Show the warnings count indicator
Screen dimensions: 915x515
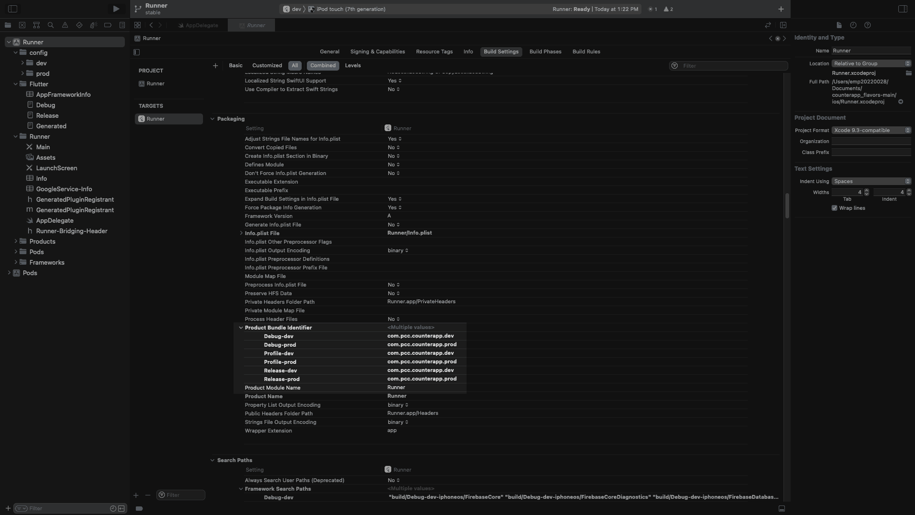pos(668,9)
